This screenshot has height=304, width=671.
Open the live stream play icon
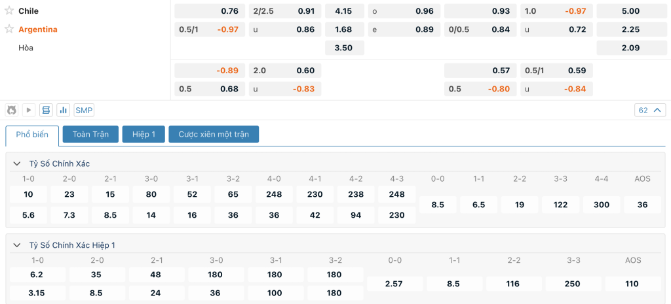click(29, 110)
